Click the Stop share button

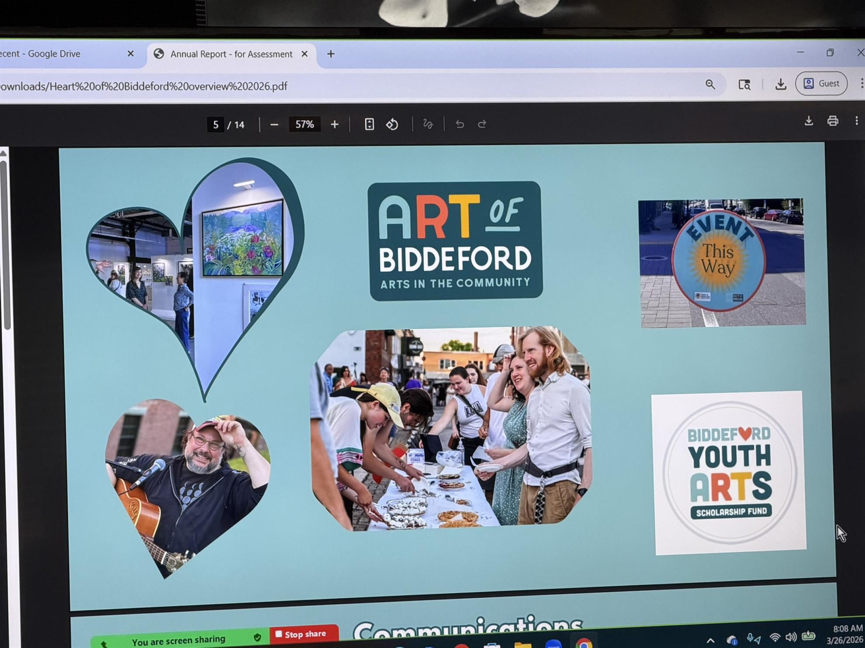(304, 634)
